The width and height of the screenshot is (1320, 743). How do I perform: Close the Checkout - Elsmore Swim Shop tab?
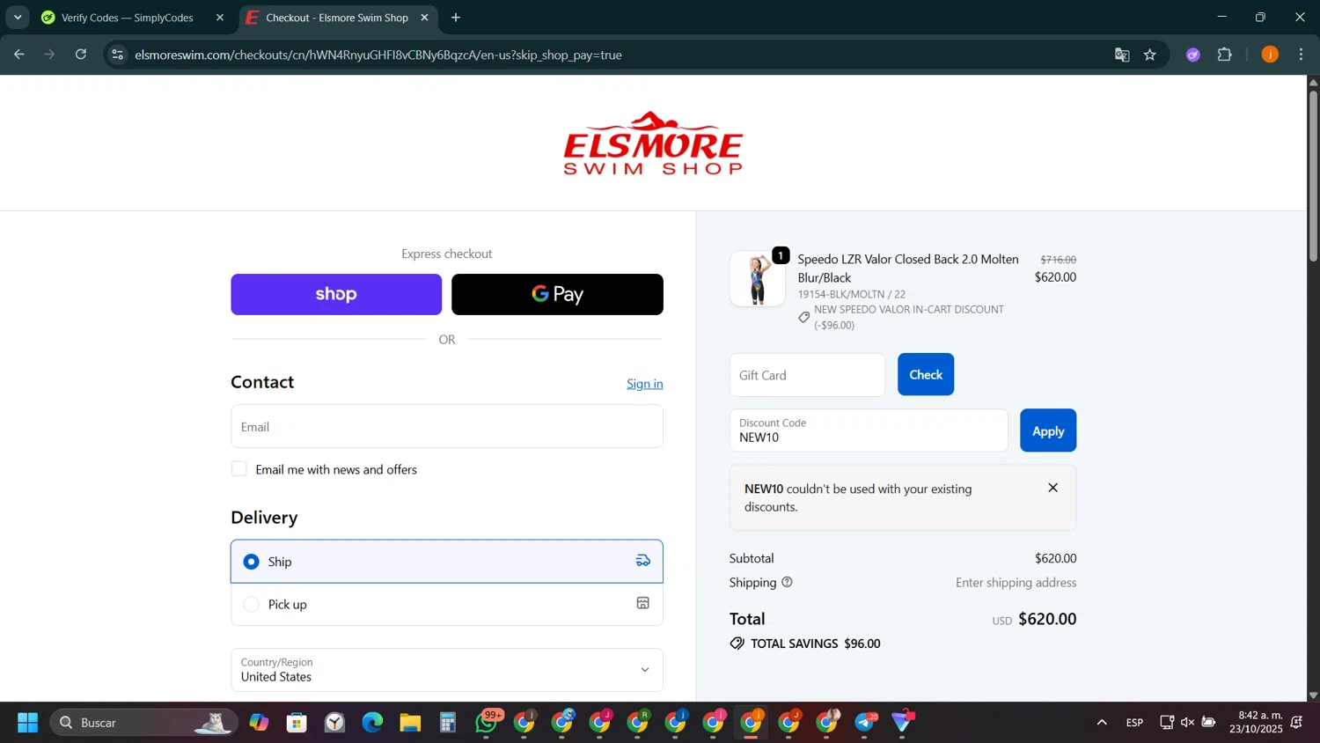pyautogui.click(x=424, y=18)
